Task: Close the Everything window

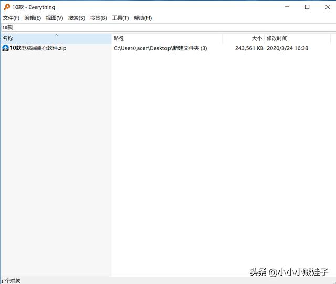Action: coord(327,7)
